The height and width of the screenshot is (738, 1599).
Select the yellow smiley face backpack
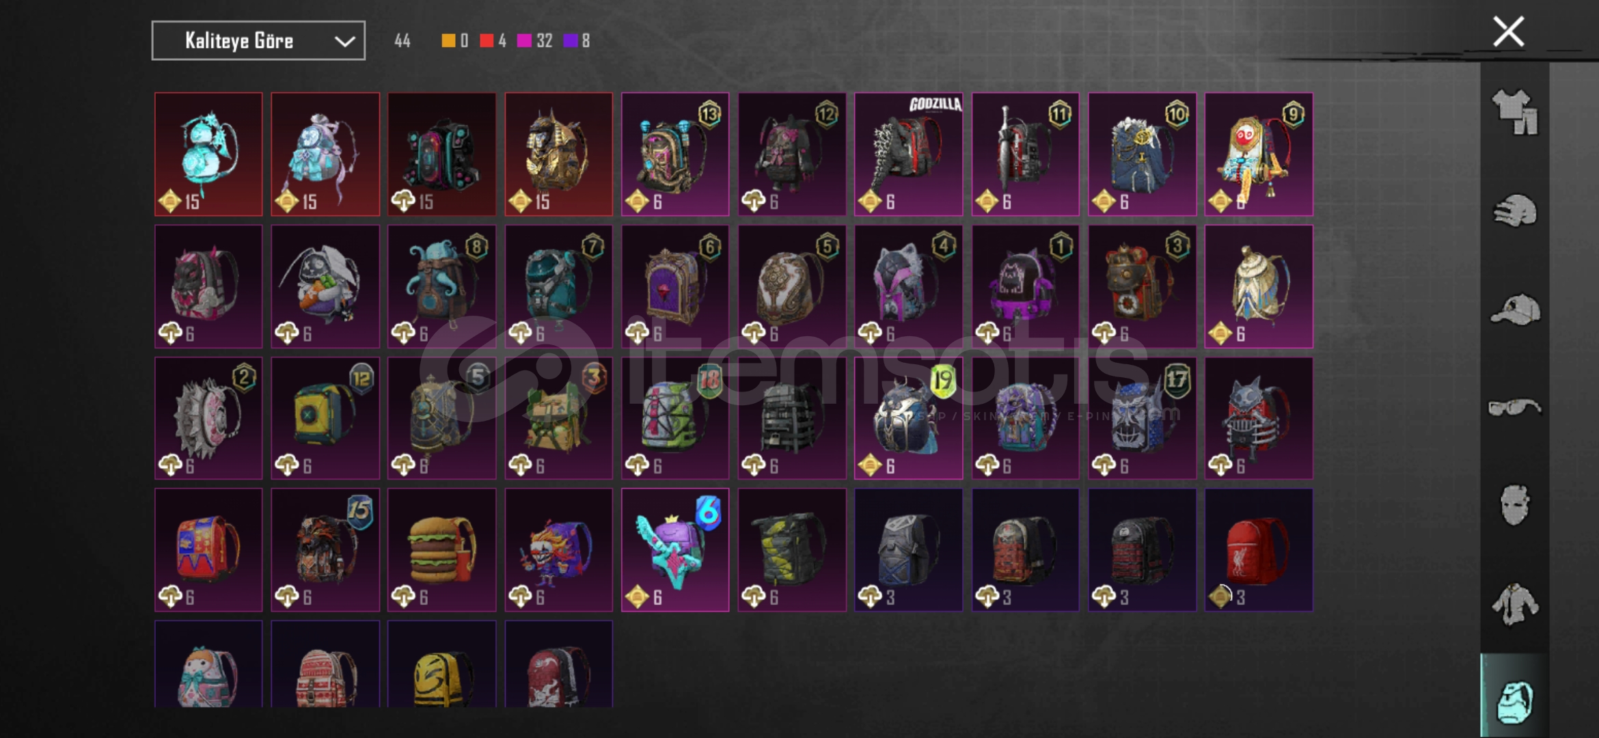[442, 664]
